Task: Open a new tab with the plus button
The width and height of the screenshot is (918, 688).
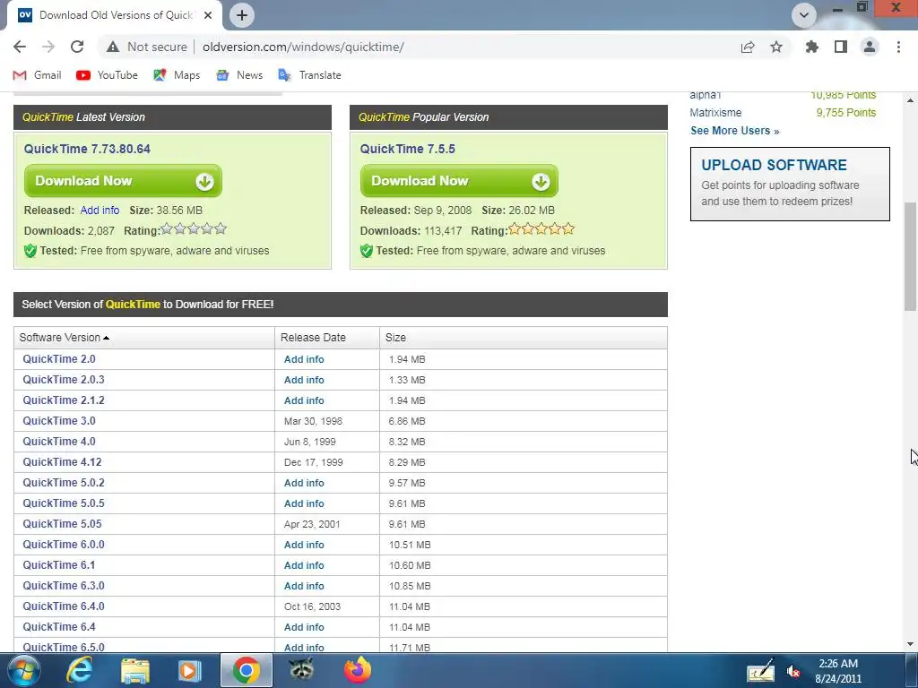Action: tap(242, 15)
